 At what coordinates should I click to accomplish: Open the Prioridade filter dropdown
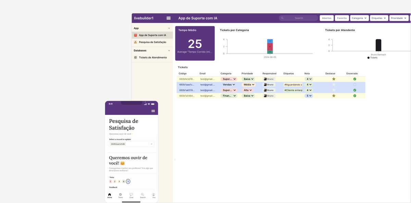pyautogui.click(x=399, y=18)
